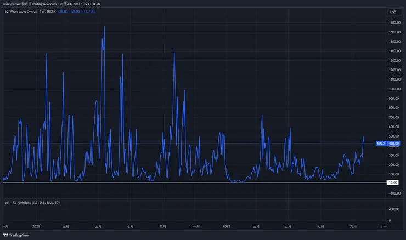406x240 pixels.
Task: Click the -68.00 change value in legend
Action: [75, 12]
